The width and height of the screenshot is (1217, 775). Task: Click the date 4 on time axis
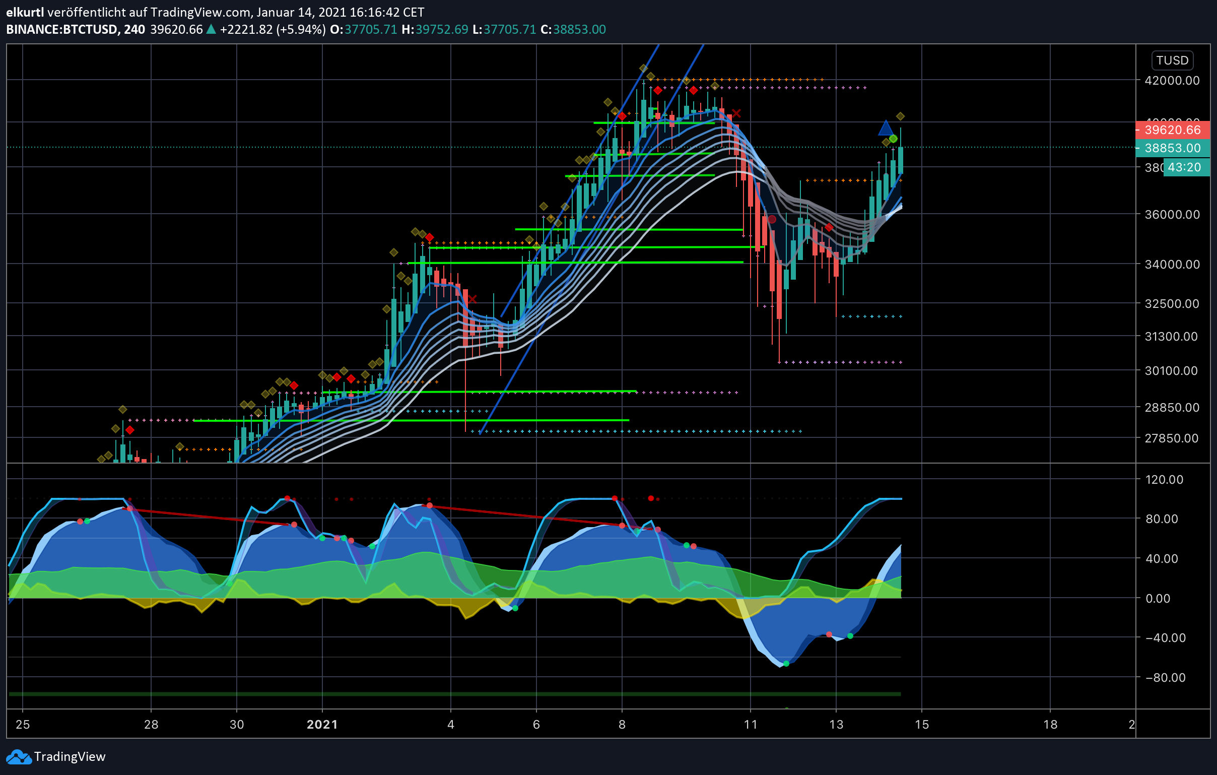click(451, 725)
